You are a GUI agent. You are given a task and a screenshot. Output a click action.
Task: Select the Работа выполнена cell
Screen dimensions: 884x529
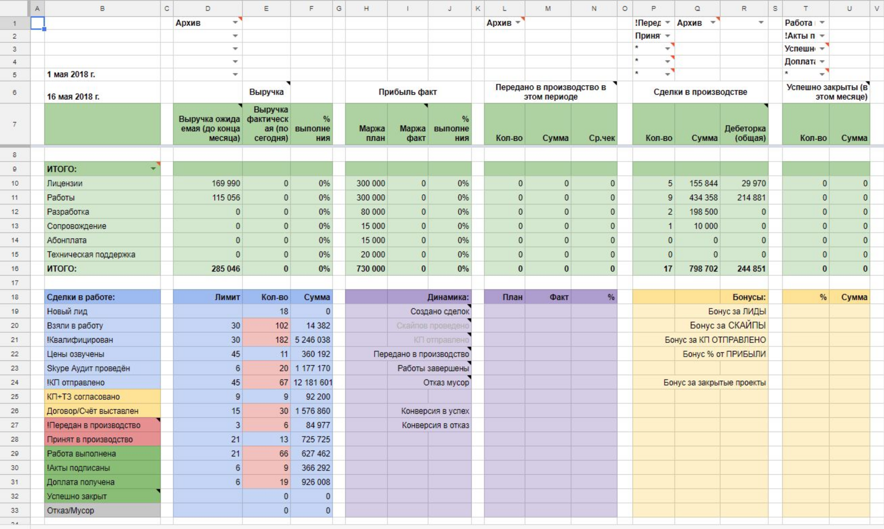pyautogui.click(x=102, y=453)
